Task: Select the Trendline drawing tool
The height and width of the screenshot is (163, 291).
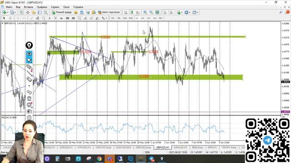Action: [x=32, y=18]
